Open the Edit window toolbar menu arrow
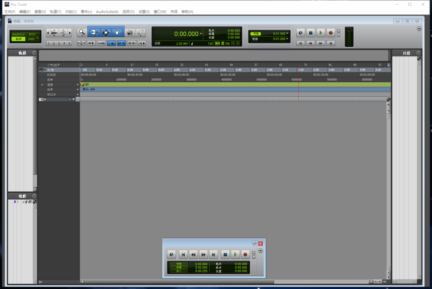Image resolution: width=432 pixels, height=289 pixels. point(419,29)
